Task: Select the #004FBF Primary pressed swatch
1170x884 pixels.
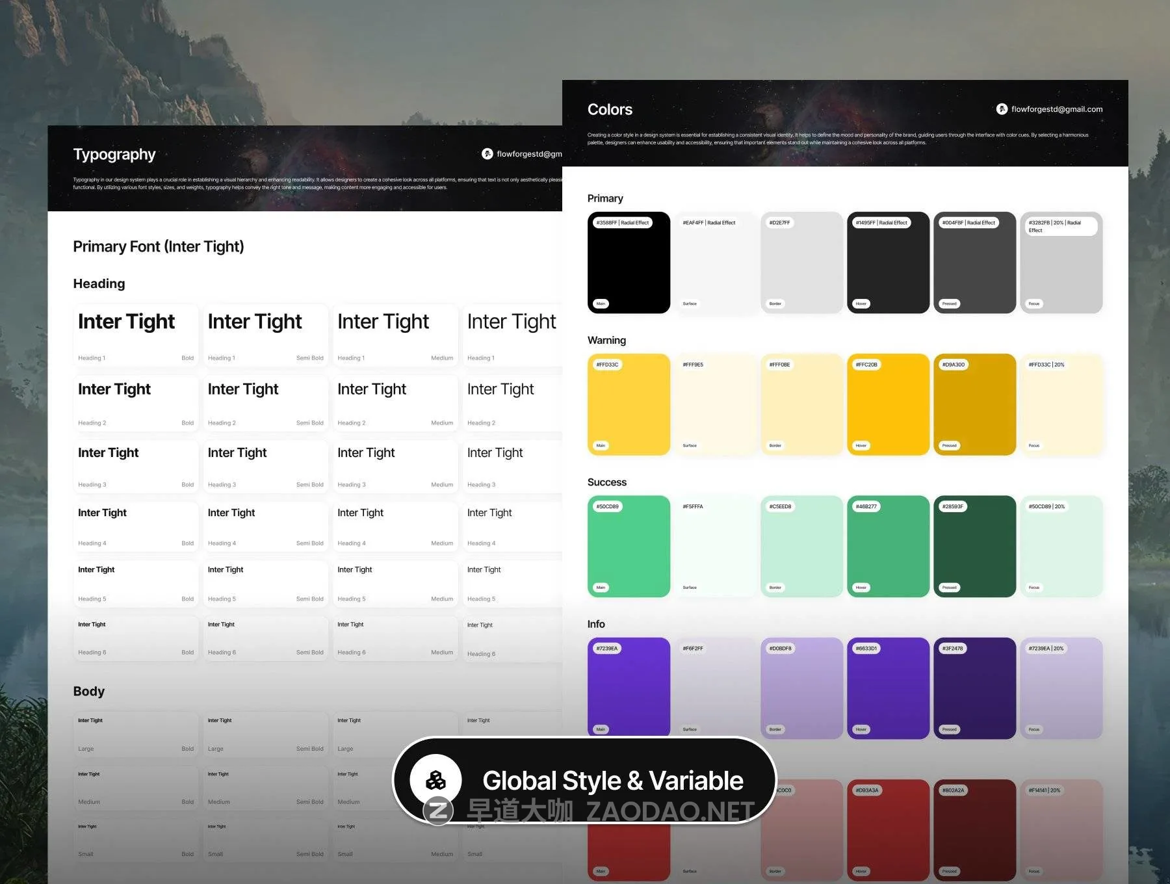Action: click(x=974, y=263)
